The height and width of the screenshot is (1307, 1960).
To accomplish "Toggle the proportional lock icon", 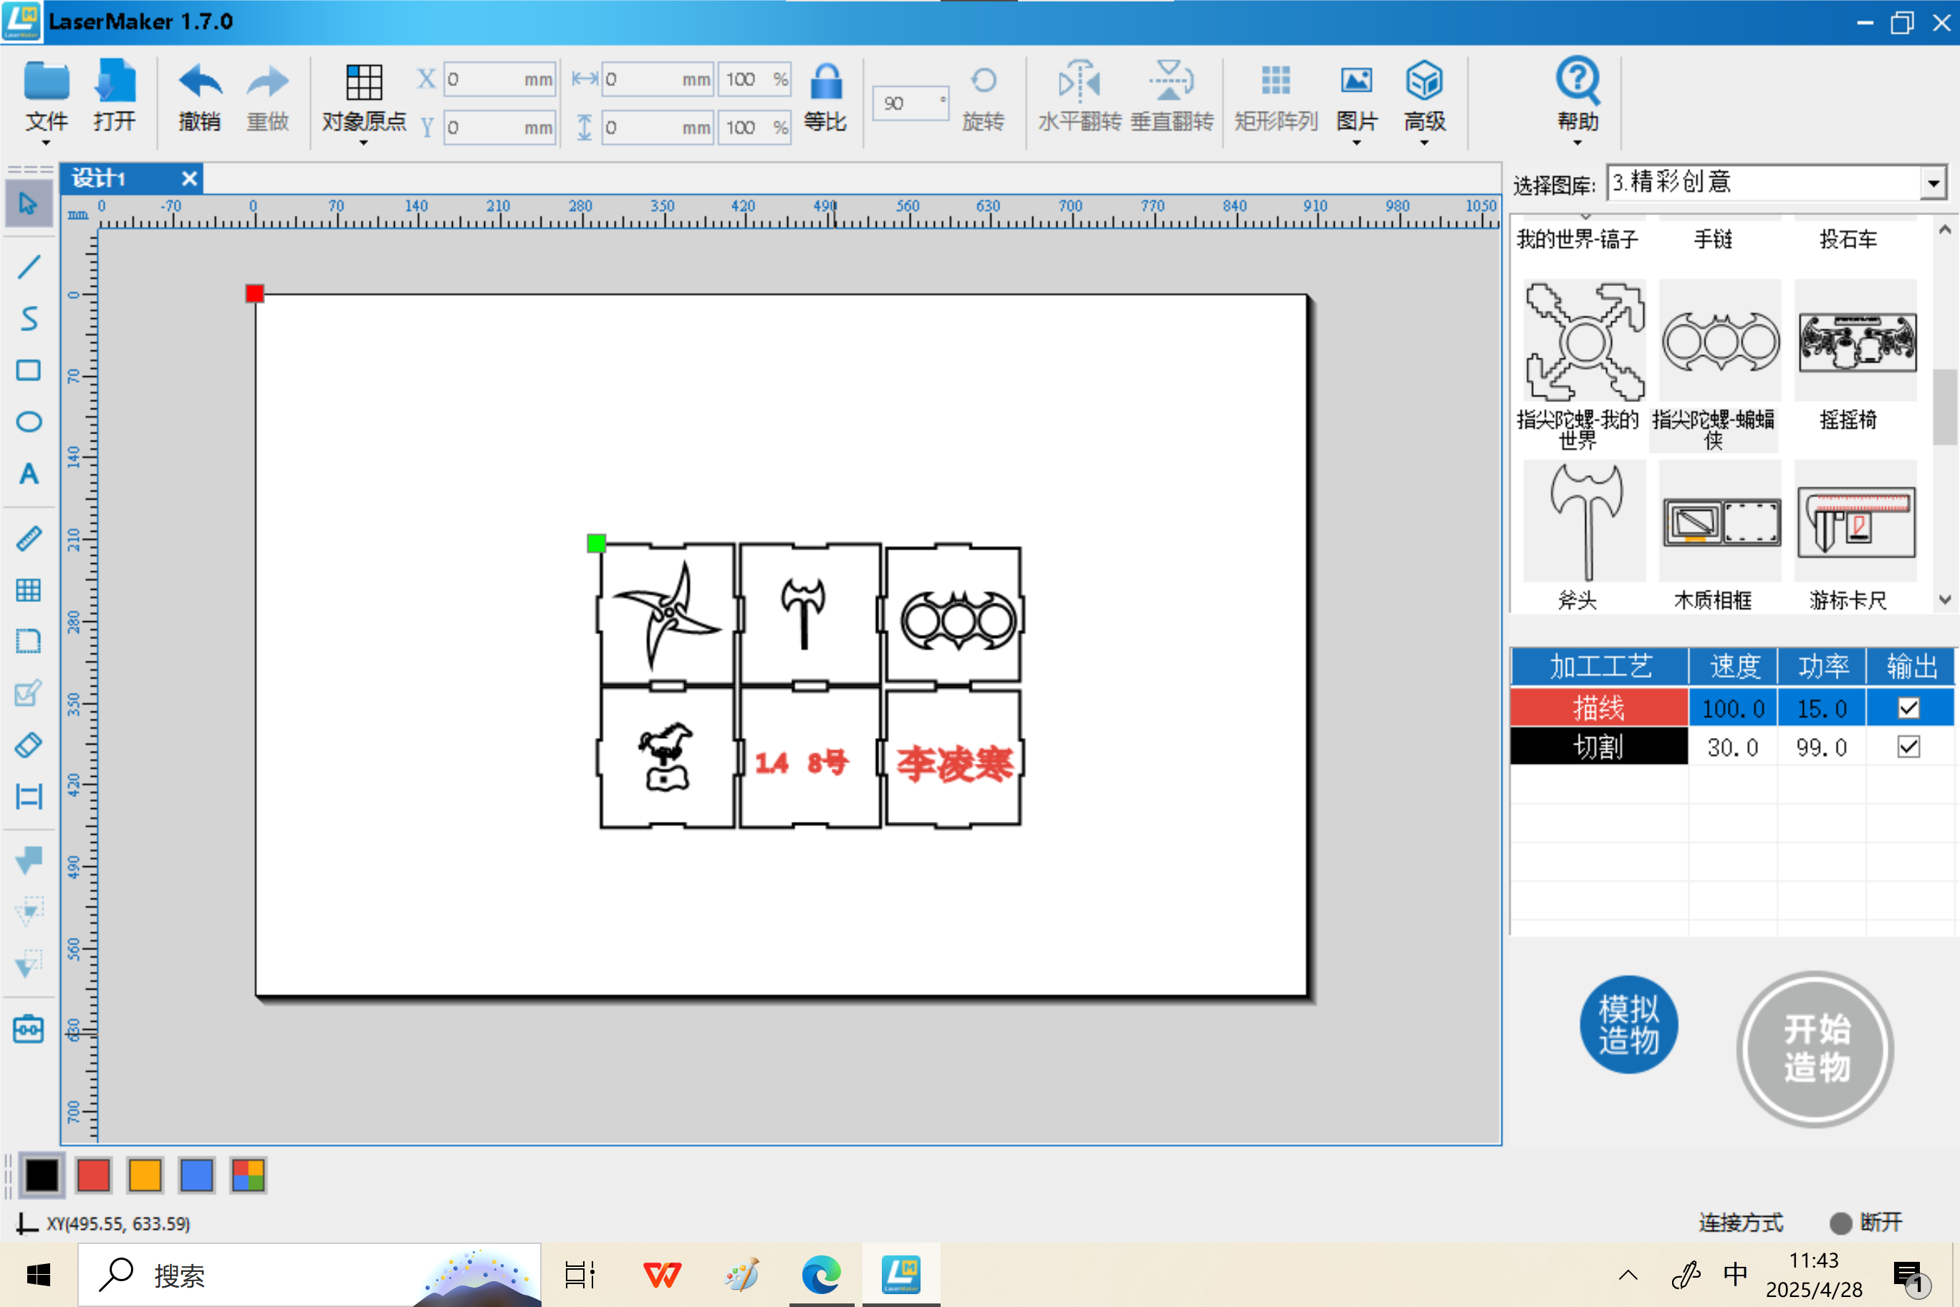I will 825,83.
